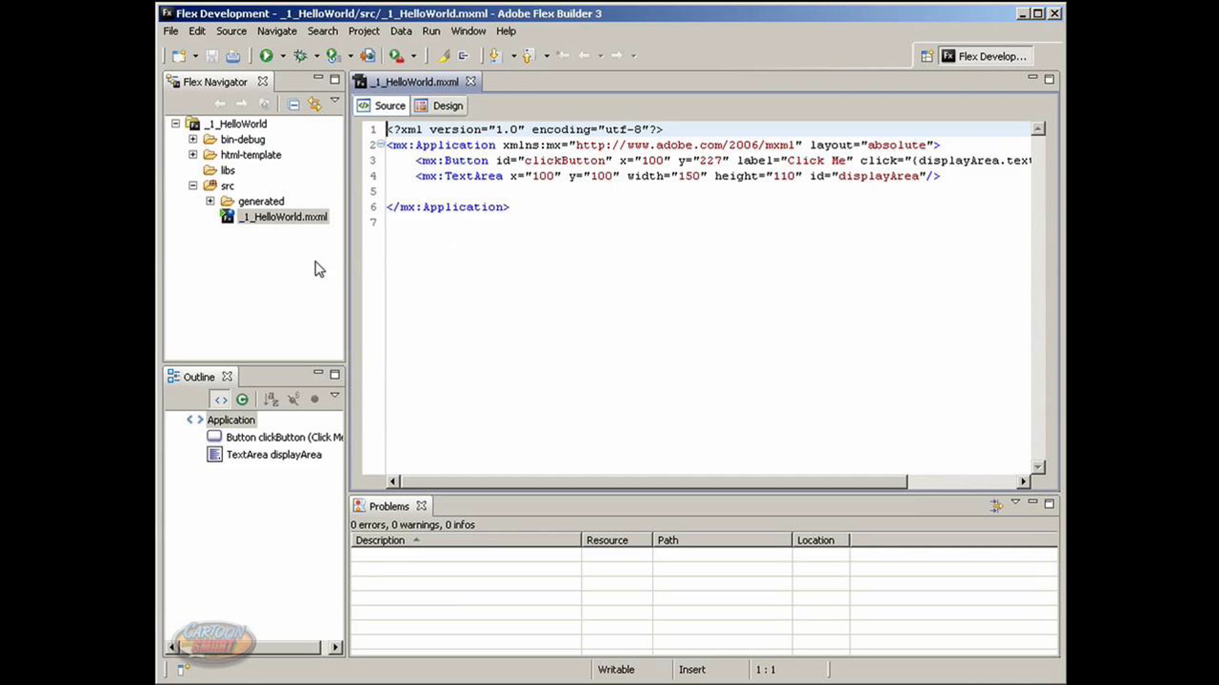
Task: Switch to the Design view tab
Action: tap(440, 106)
